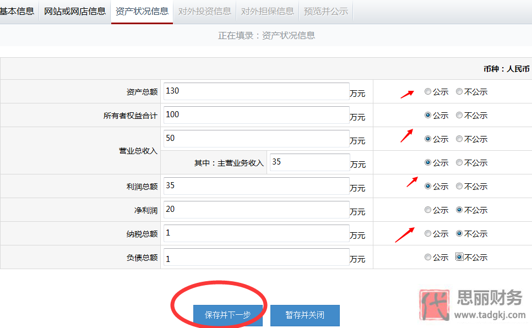
Task: Choose 不公示 for 资产总额 row
Action: [x=459, y=92]
